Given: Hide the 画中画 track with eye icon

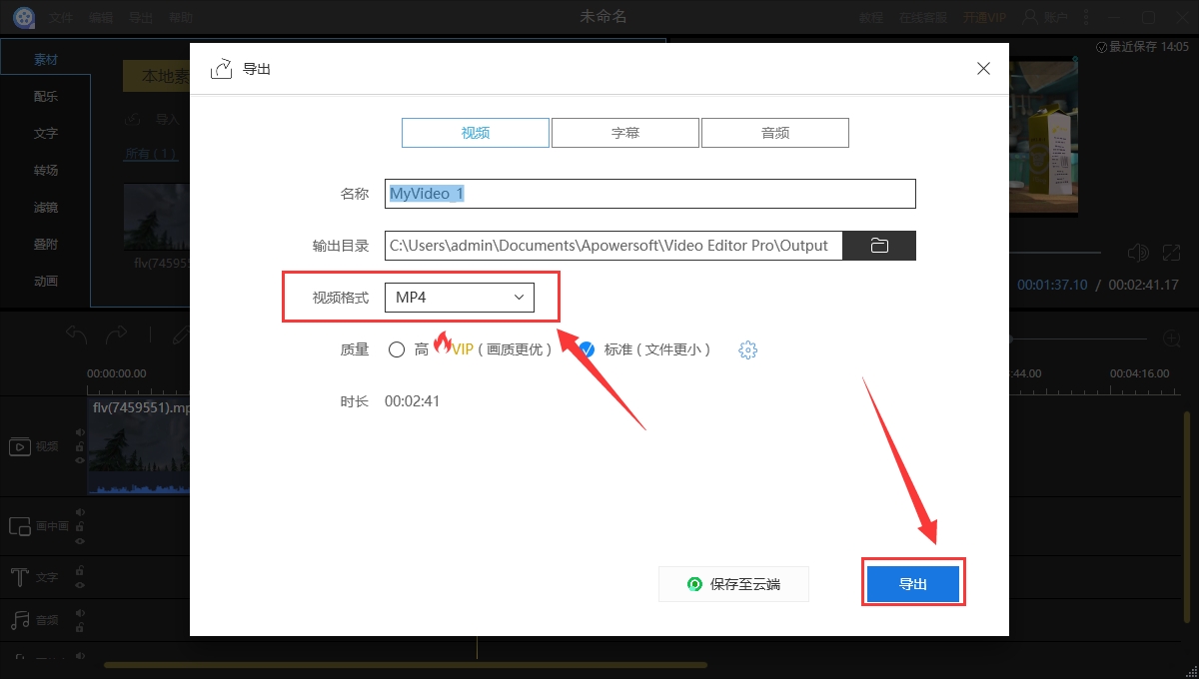Looking at the screenshot, I should pos(80,540).
